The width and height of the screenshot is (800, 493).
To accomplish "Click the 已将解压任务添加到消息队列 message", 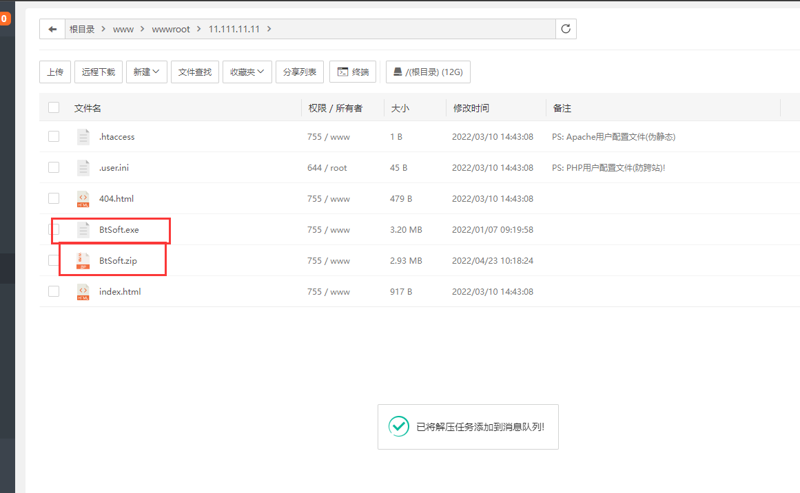I will [480, 427].
